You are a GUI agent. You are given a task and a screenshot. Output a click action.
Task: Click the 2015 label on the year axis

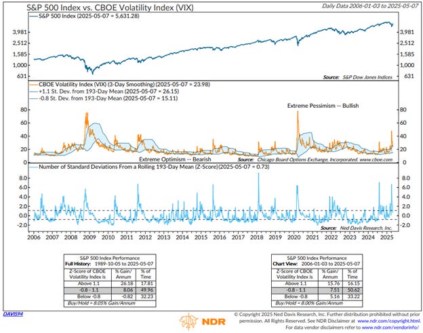tap(201, 237)
